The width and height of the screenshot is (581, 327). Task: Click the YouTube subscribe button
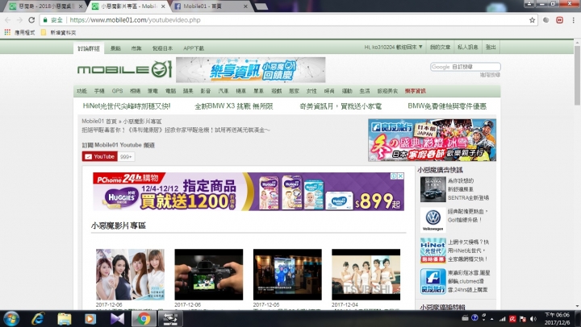click(x=100, y=156)
